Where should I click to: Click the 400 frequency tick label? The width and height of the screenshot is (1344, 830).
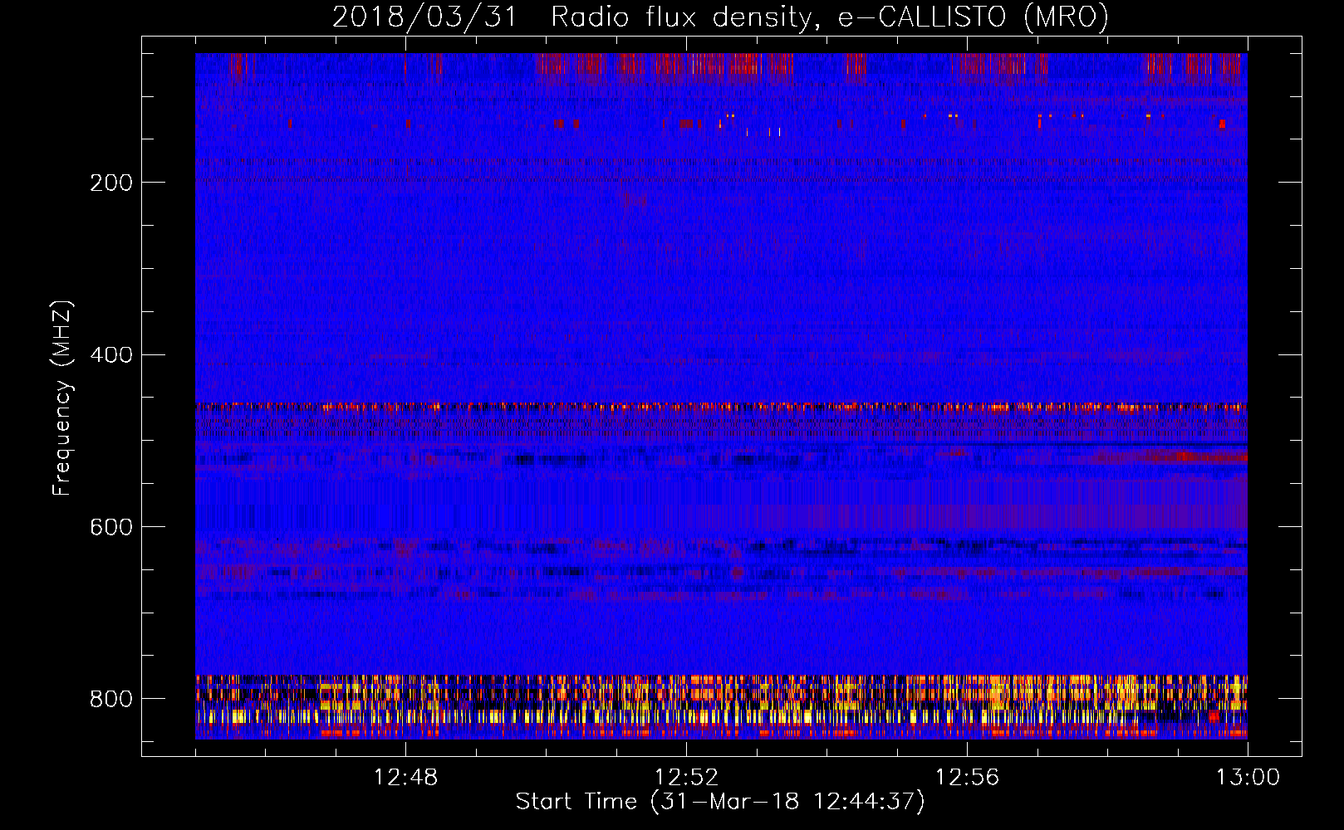[x=111, y=355]
